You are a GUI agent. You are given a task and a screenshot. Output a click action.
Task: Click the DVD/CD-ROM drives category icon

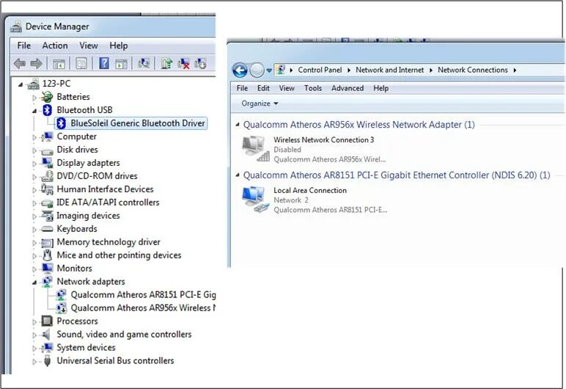point(47,176)
